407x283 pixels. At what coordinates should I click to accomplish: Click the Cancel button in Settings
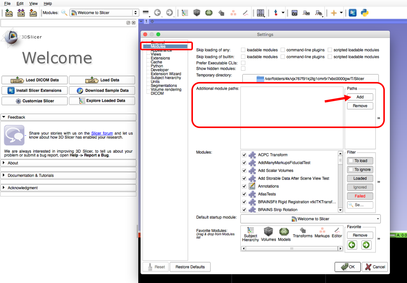pyautogui.click(x=375, y=267)
